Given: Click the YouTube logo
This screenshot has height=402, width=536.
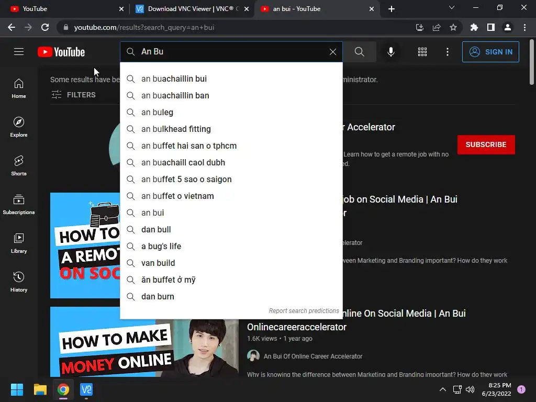Looking at the screenshot, I should coord(61,52).
